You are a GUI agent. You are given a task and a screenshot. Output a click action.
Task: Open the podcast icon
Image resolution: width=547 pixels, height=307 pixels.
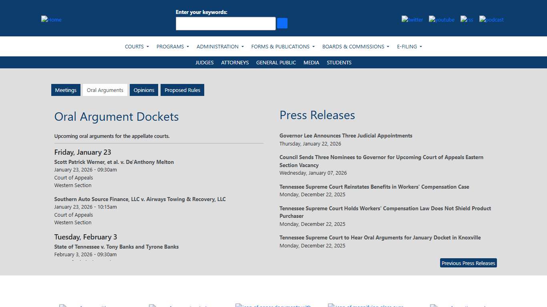[491, 20]
